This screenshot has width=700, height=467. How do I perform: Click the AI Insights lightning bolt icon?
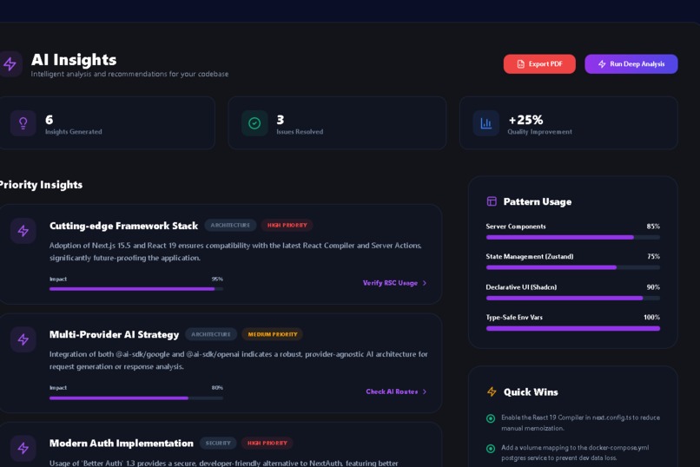tap(10, 64)
